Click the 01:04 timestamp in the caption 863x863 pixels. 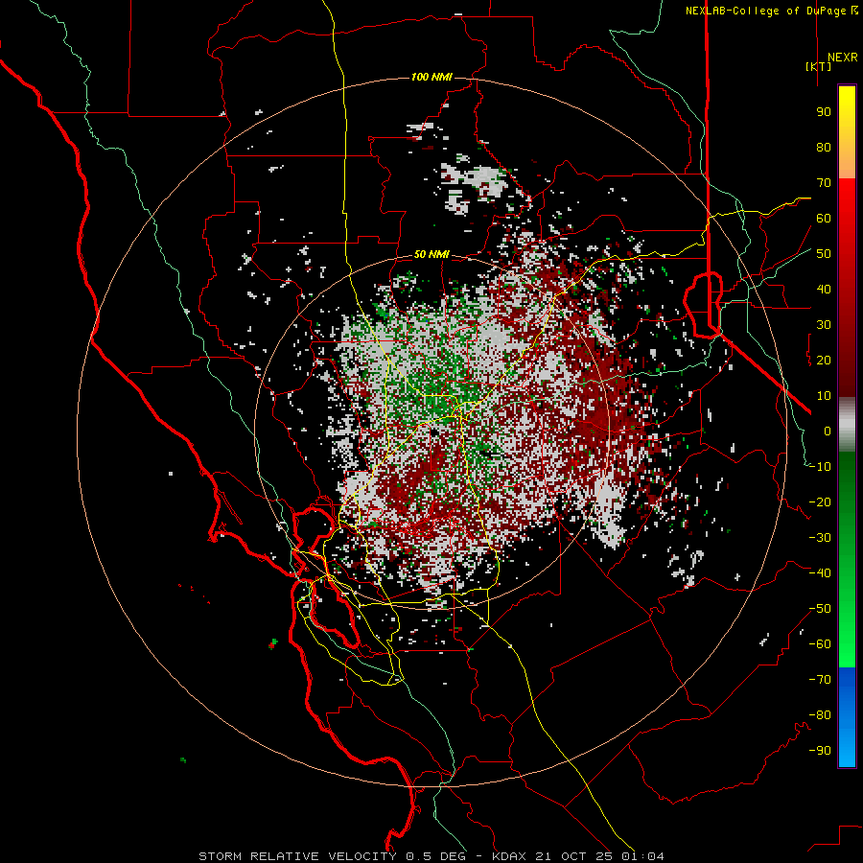(x=642, y=856)
